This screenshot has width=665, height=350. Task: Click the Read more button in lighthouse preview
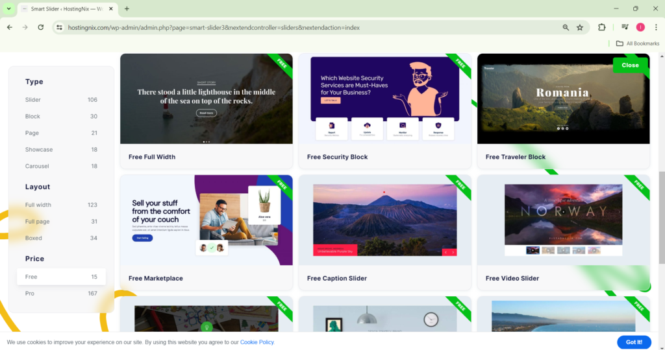206,113
